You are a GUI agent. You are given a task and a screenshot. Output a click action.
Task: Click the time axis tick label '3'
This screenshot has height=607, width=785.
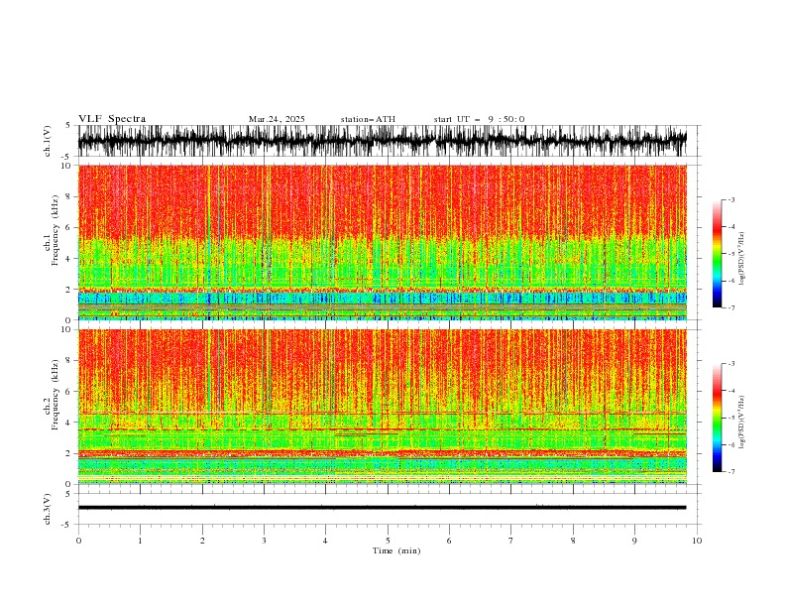[264, 541]
